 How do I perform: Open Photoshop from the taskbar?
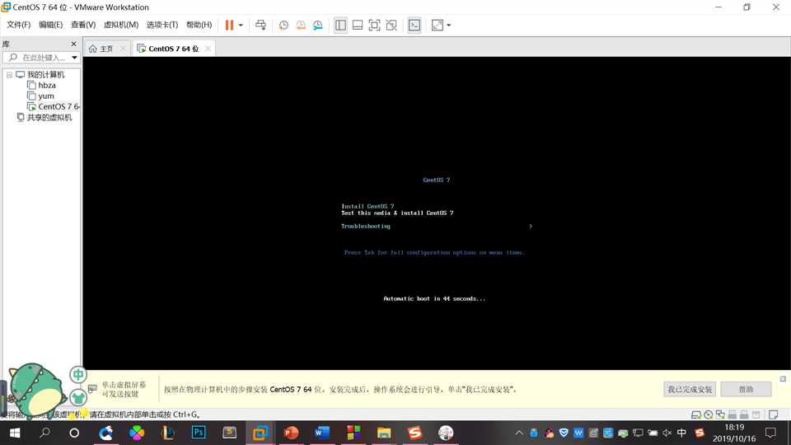[x=199, y=433]
